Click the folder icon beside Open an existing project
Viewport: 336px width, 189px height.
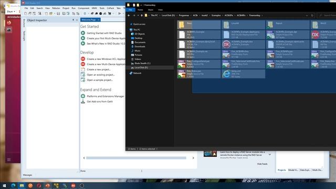83,75
